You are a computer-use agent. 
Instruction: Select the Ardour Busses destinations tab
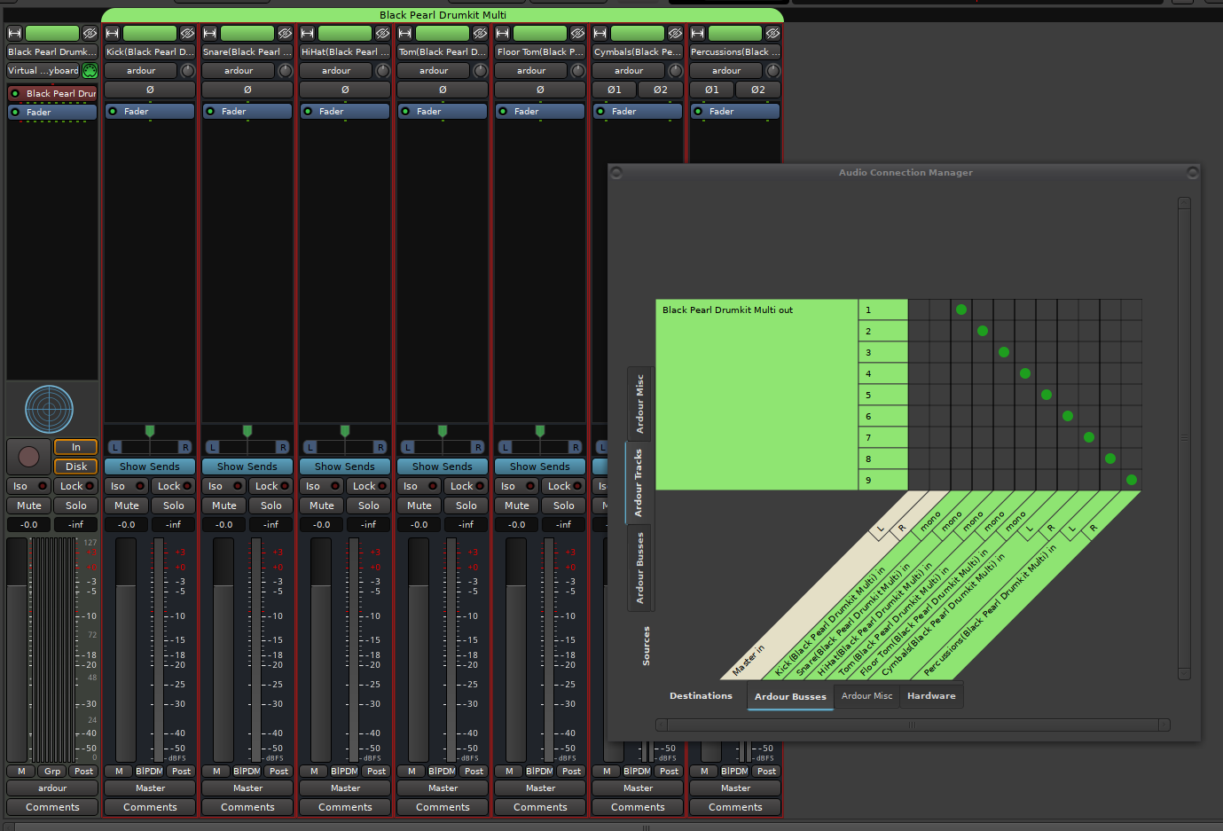pyautogui.click(x=790, y=697)
